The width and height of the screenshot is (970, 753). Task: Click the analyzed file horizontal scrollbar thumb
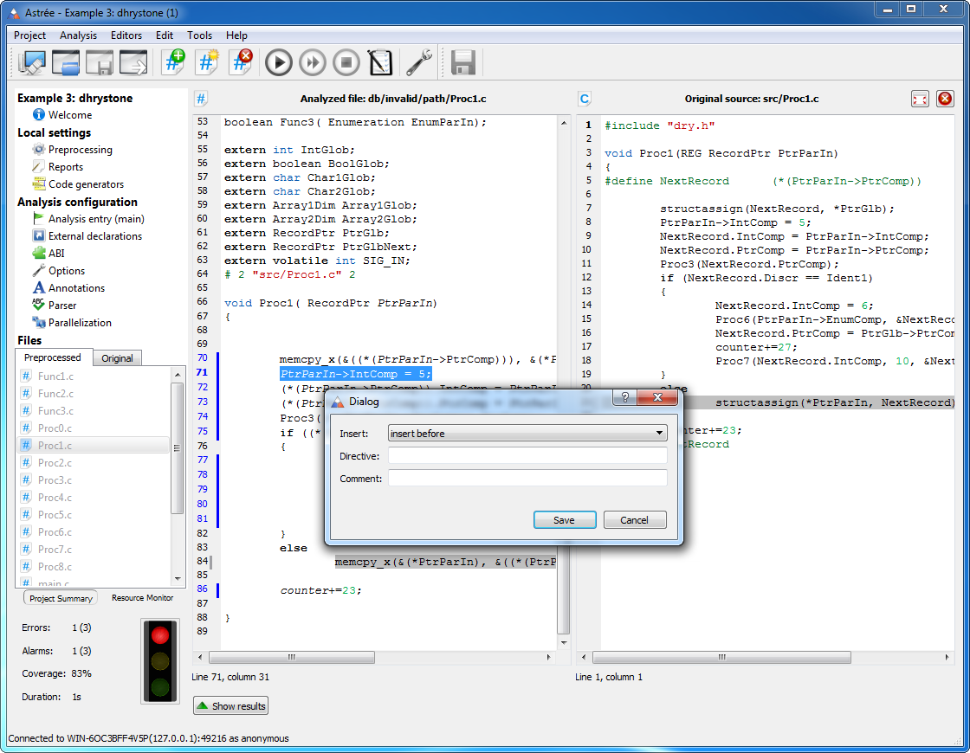click(291, 657)
